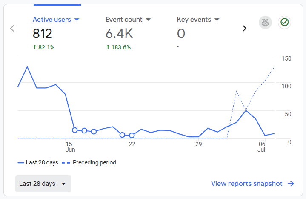306x199 pixels.
Task: Open the Active users metric dropdown
Action: 77,20
